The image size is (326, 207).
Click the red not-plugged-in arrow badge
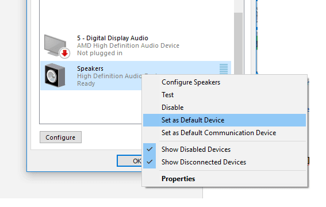(x=64, y=53)
